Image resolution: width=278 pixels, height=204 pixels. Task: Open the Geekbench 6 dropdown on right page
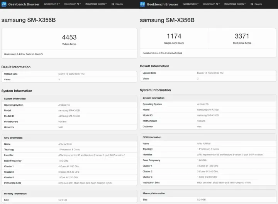191,4
